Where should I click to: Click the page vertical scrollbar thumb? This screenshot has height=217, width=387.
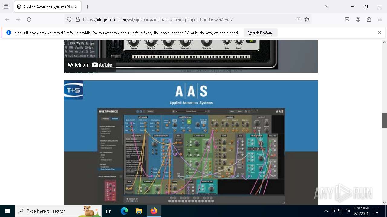coord(384,121)
